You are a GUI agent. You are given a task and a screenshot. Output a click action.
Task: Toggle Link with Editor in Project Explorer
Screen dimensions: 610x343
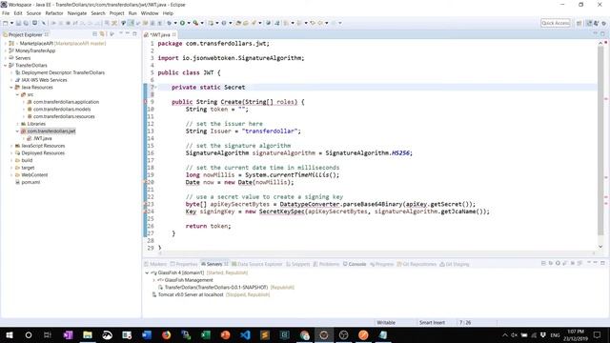[x=102, y=34]
